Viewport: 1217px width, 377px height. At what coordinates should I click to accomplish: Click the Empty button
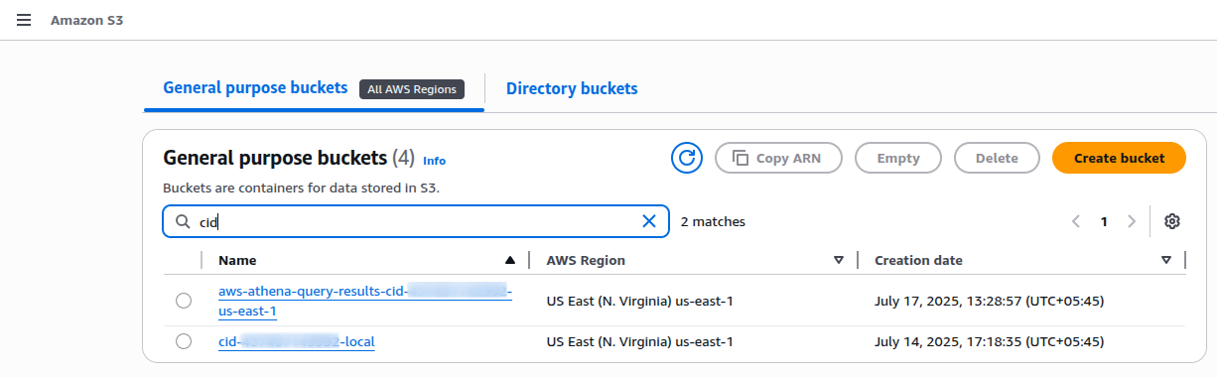click(898, 158)
